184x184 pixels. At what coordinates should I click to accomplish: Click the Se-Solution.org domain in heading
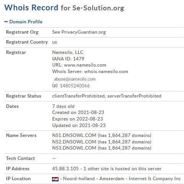[98, 8]
